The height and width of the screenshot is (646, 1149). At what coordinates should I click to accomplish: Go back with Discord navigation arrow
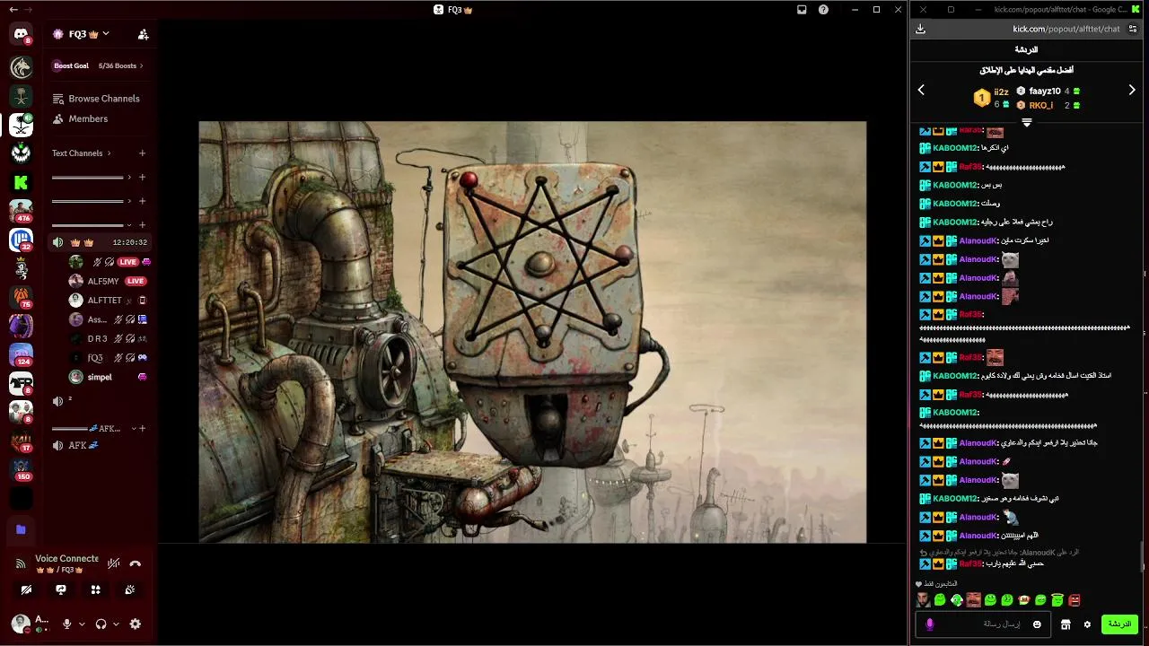[13, 10]
